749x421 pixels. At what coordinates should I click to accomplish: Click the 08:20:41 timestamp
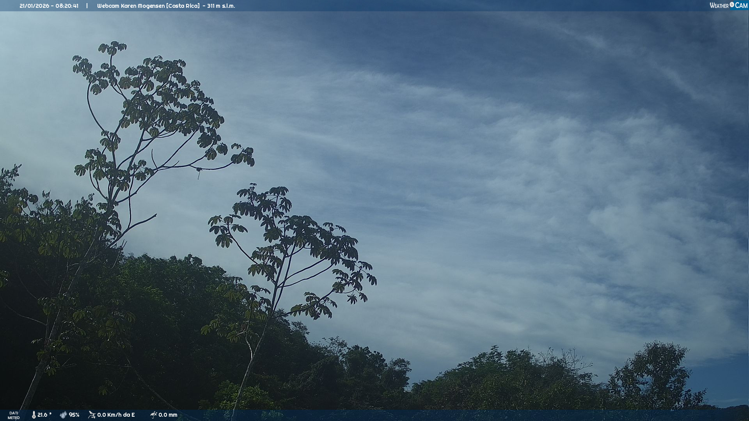(x=67, y=6)
